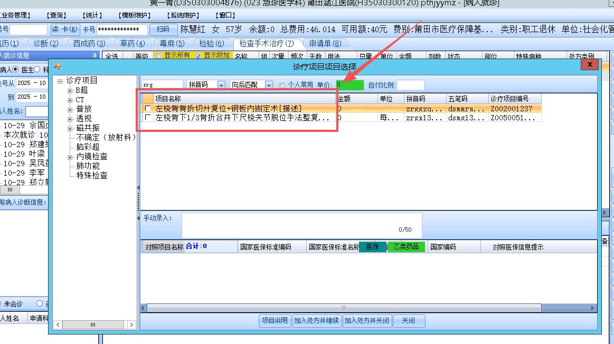The width and height of the screenshot is (614, 344).
Task: Expand the 透视 tree node
Action: click(70, 119)
